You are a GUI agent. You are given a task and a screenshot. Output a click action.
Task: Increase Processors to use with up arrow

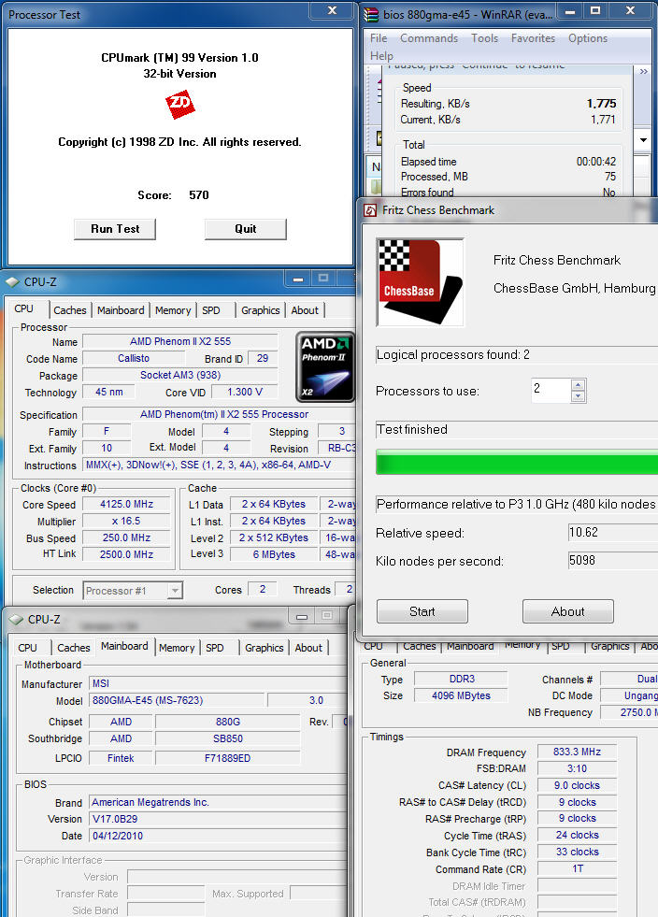[x=578, y=385]
